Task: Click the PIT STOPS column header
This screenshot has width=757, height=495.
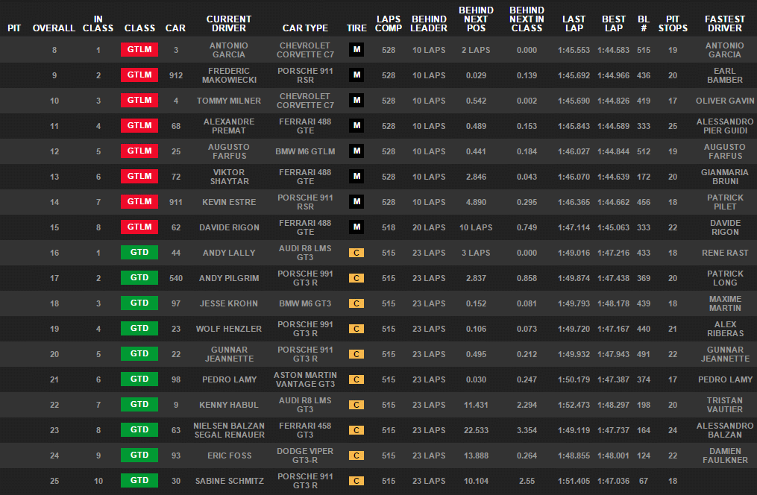Action: click(x=673, y=24)
